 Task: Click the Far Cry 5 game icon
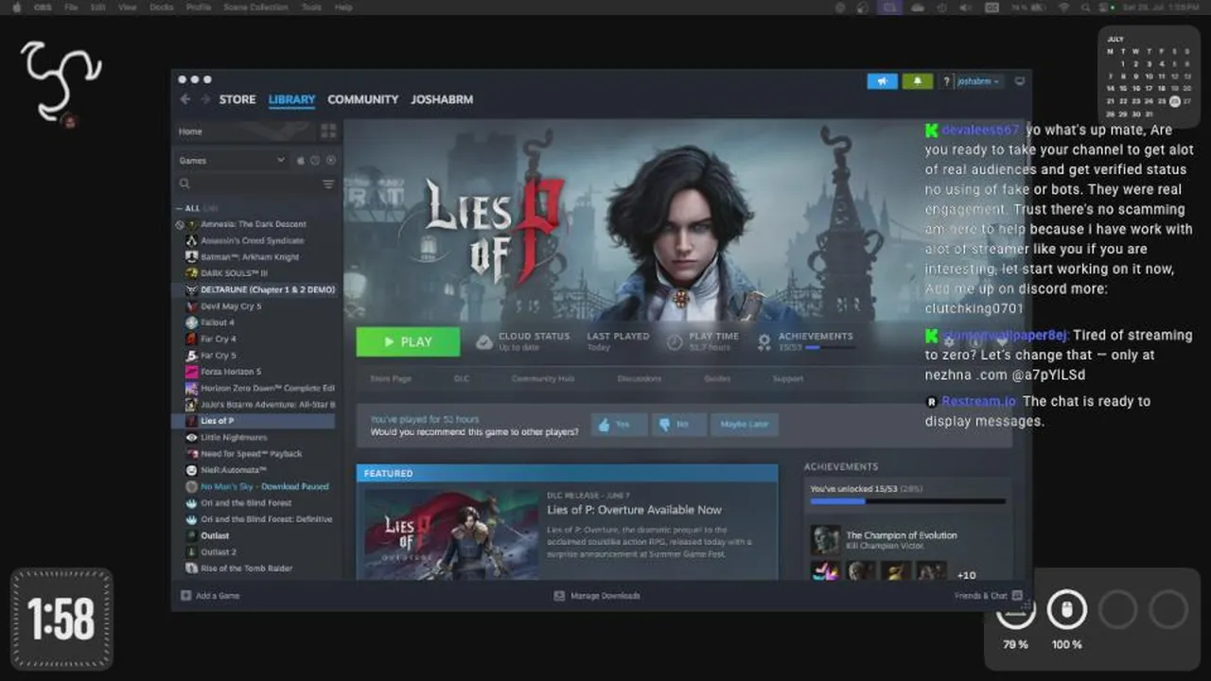coord(192,356)
